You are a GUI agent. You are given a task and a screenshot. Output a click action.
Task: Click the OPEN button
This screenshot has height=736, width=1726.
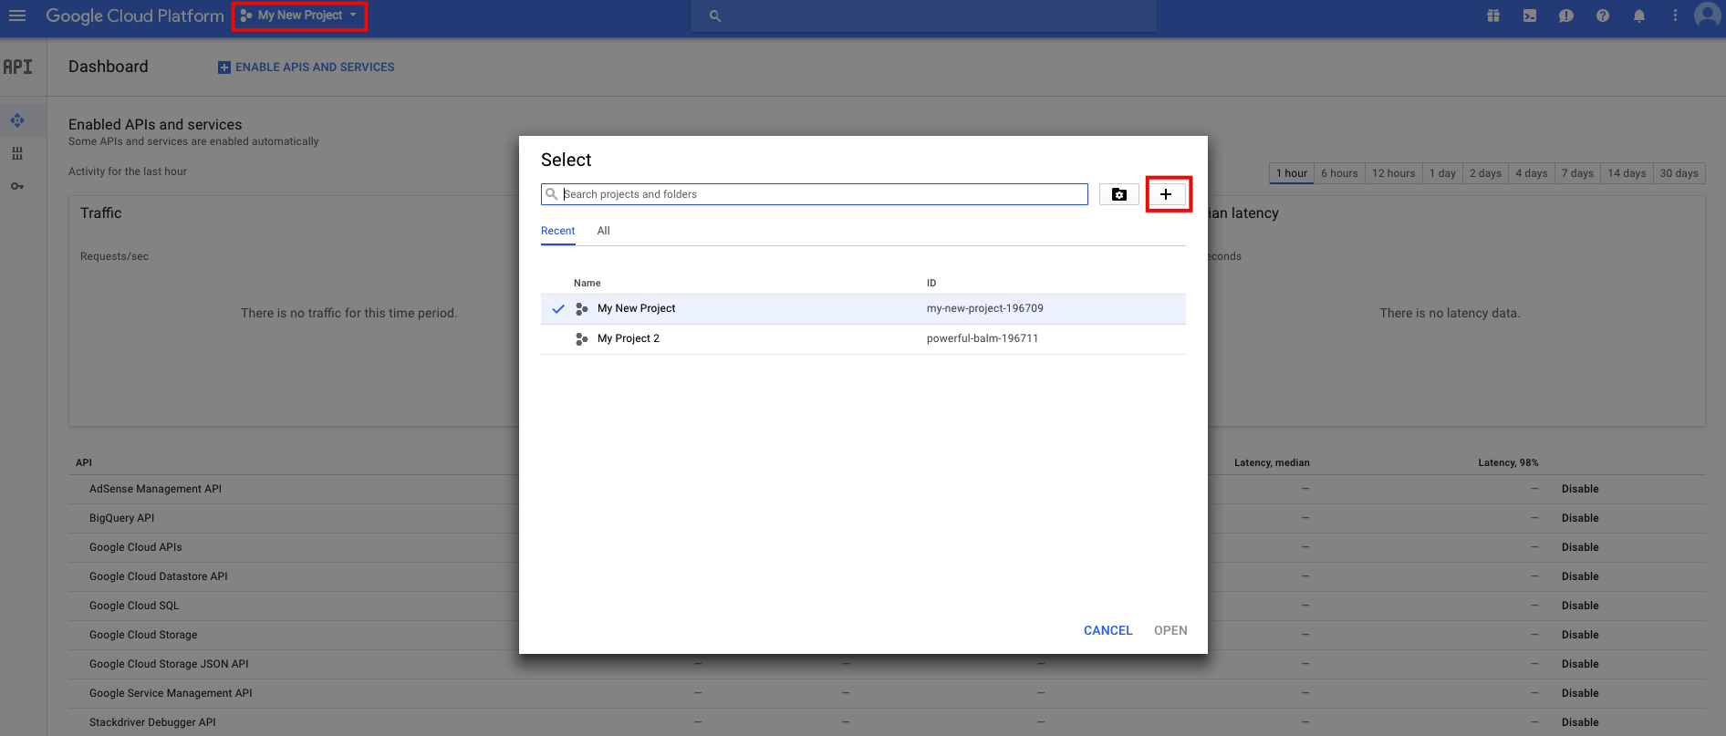coord(1170,630)
